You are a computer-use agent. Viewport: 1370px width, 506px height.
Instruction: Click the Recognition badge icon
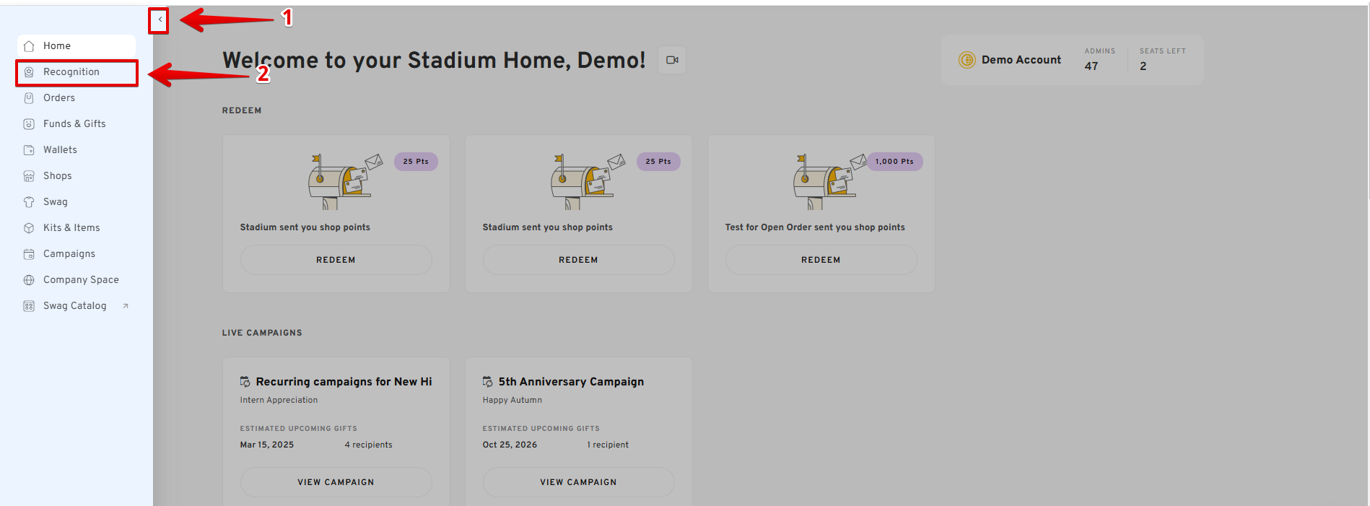[29, 72]
